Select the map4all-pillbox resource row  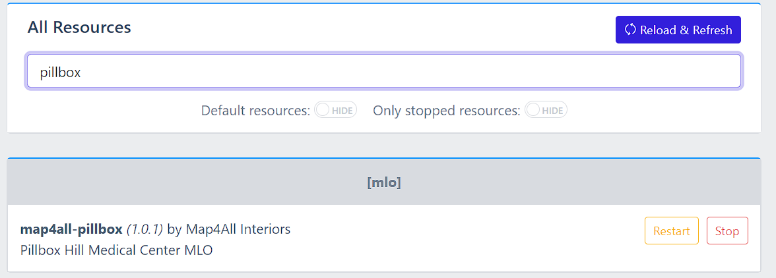point(384,238)
